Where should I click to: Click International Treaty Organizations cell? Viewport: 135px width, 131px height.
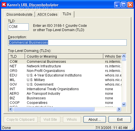53,89
